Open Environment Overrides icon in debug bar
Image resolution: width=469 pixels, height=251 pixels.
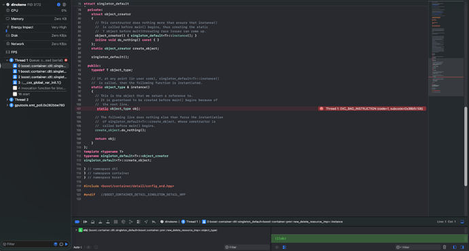[131, 222]
